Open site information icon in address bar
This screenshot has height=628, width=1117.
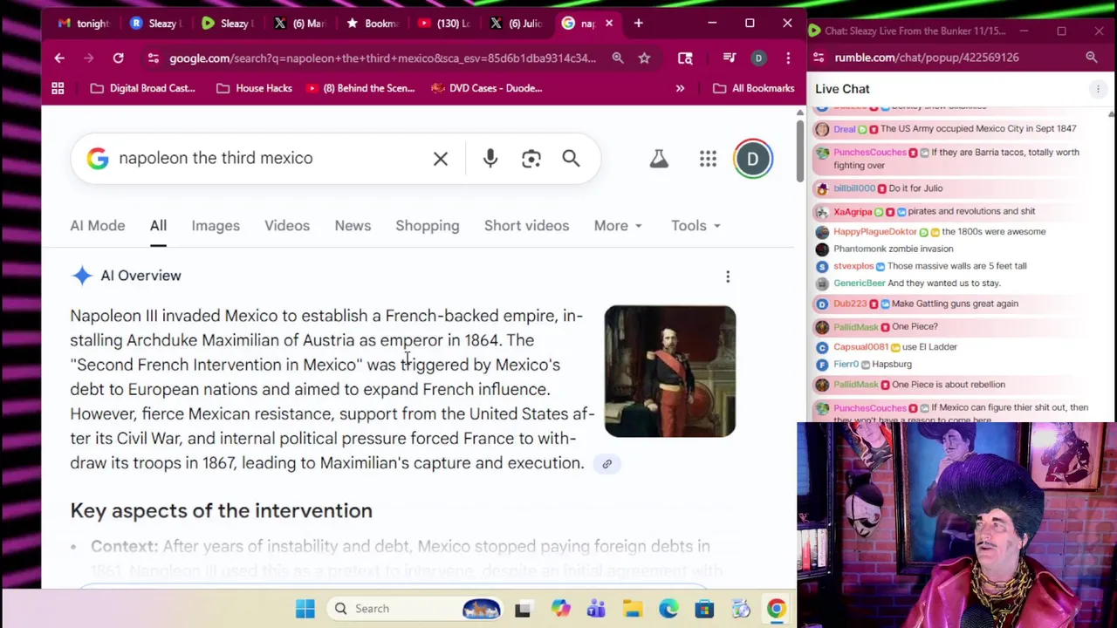coord(154,58)
